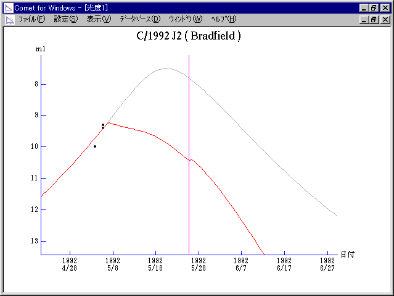This screenshot has width=394, height=296.
Task: Click the peak of the gray light curve
Action: pos(166,69)
